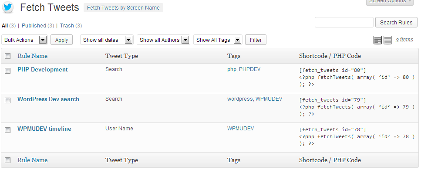Check the WPMUDEV timeline row checkbox

8,130
